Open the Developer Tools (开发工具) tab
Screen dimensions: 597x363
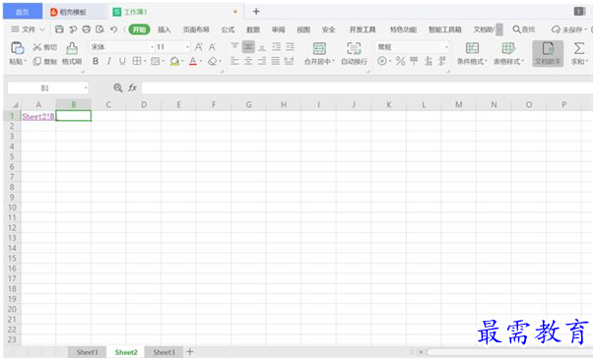[x=363, y=30]
